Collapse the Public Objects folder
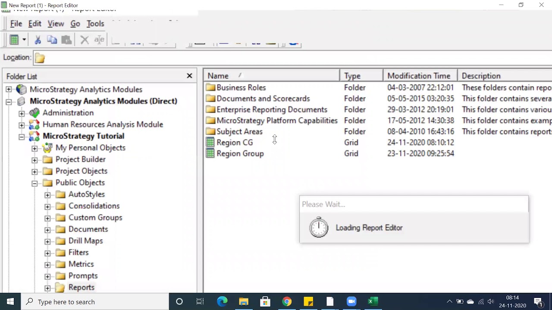Viewport: 552px width, 310px height. click(34, 183)
